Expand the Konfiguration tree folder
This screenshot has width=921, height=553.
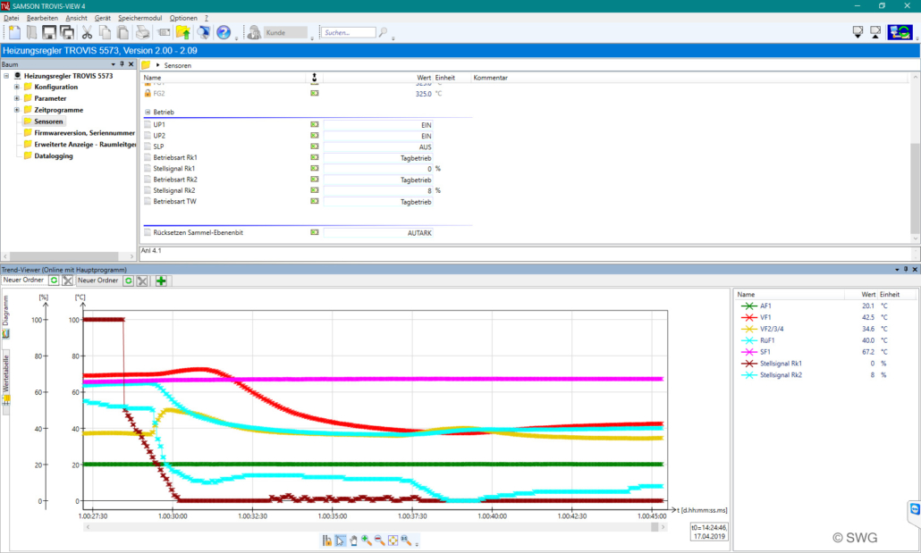pos(17,87)
